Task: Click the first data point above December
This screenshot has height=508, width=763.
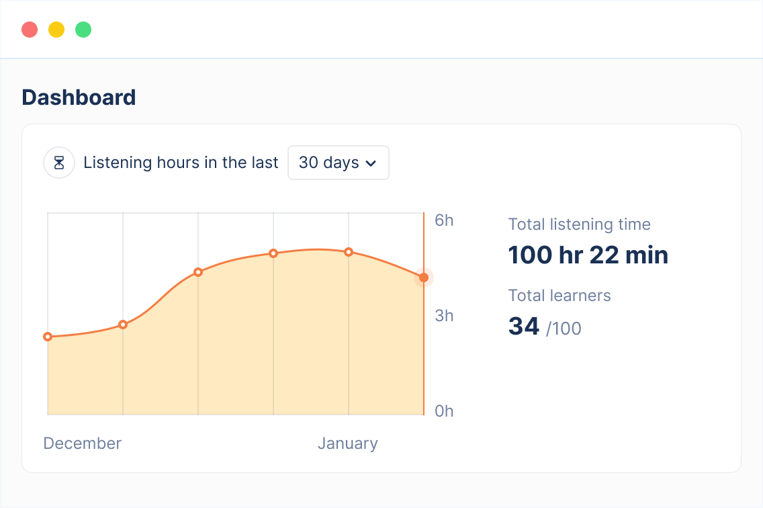Action: pos(48,336)
